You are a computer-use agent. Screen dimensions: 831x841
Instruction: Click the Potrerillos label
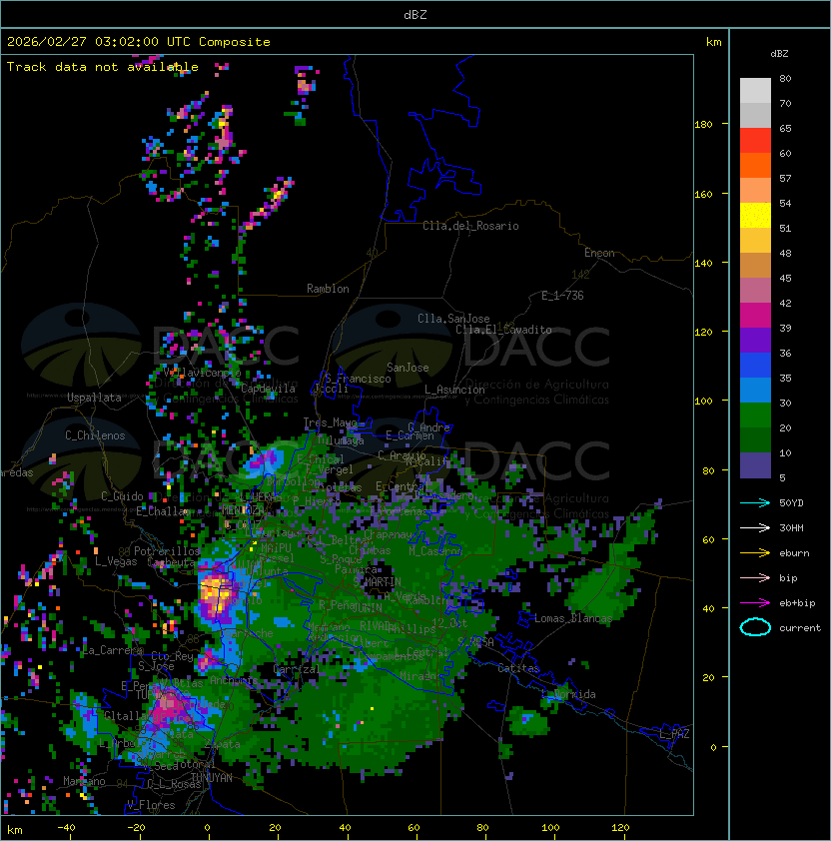click(167, 551)
